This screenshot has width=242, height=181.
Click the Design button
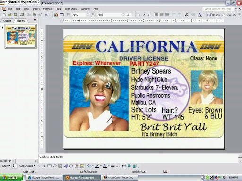pos(214,15)
